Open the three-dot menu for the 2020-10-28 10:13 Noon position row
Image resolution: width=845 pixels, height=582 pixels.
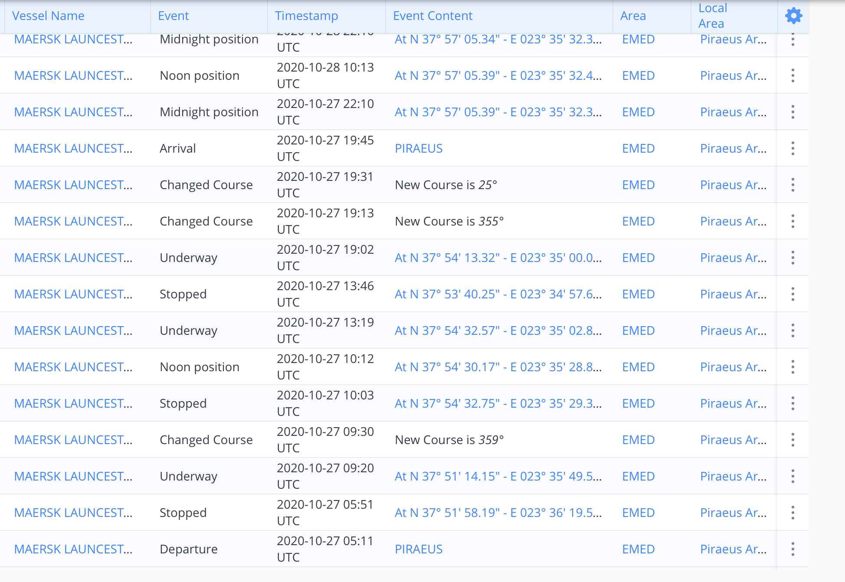793,75
